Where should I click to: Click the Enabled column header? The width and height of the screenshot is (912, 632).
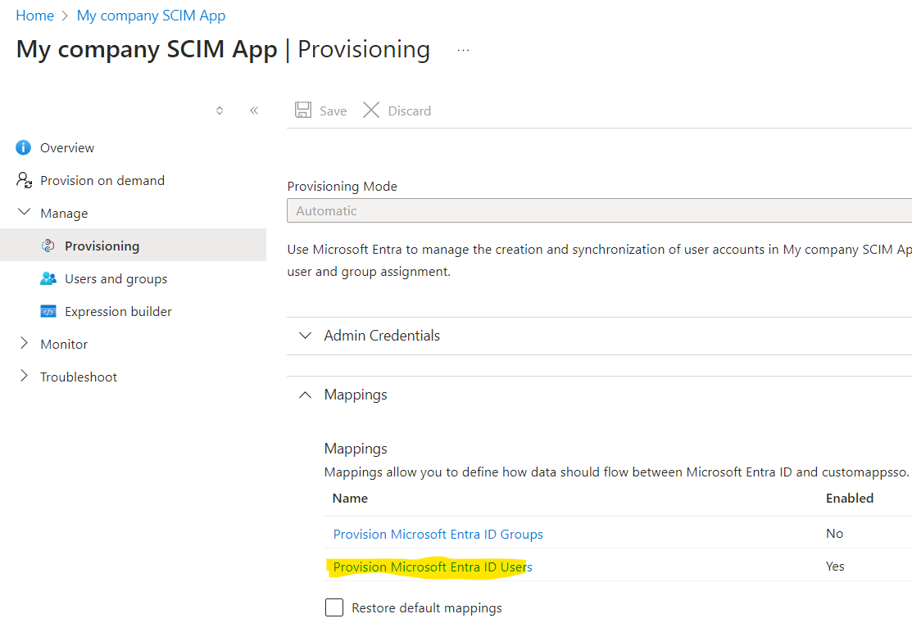pyautogui.click(x=850, y=498)
